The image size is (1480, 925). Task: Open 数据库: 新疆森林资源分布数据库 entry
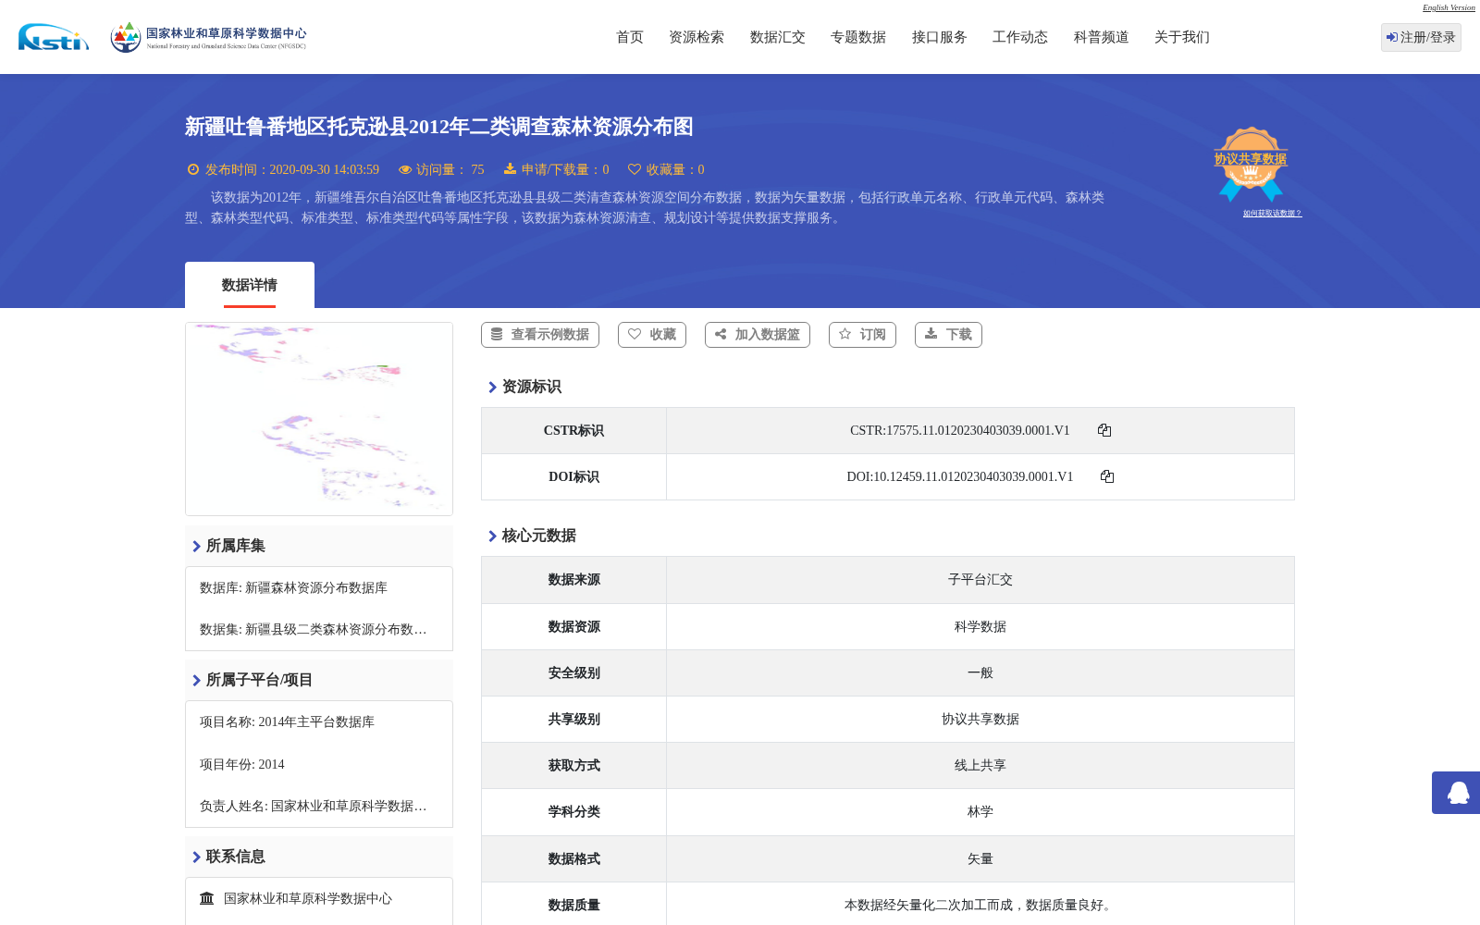293,587
